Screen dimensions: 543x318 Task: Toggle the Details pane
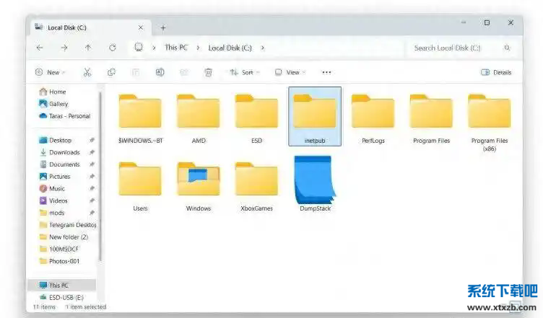pos(495,72)
